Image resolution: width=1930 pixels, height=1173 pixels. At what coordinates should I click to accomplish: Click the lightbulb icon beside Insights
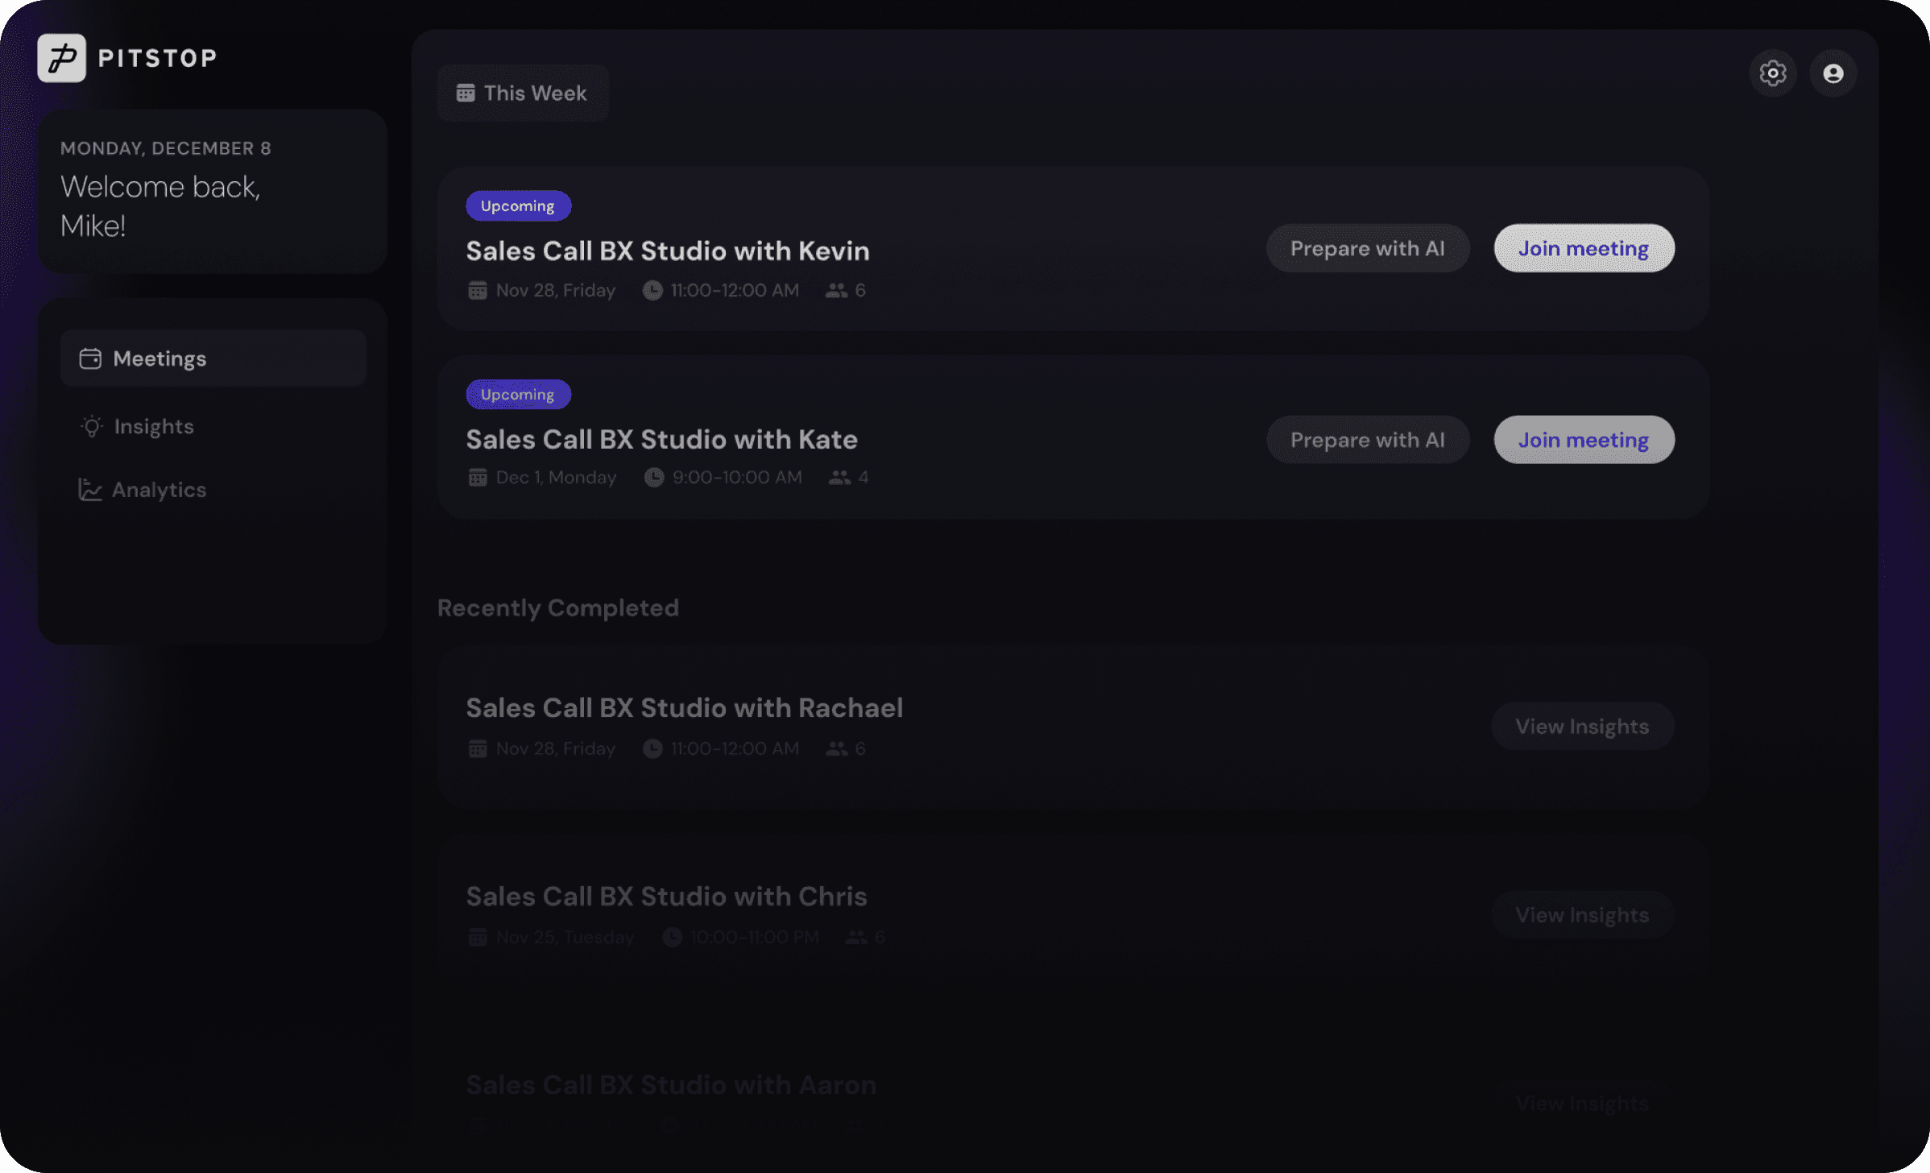tap(92, 426)
